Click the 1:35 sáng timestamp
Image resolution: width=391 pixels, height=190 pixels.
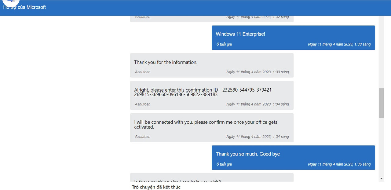pyautogui.click(x=339, y=164)
